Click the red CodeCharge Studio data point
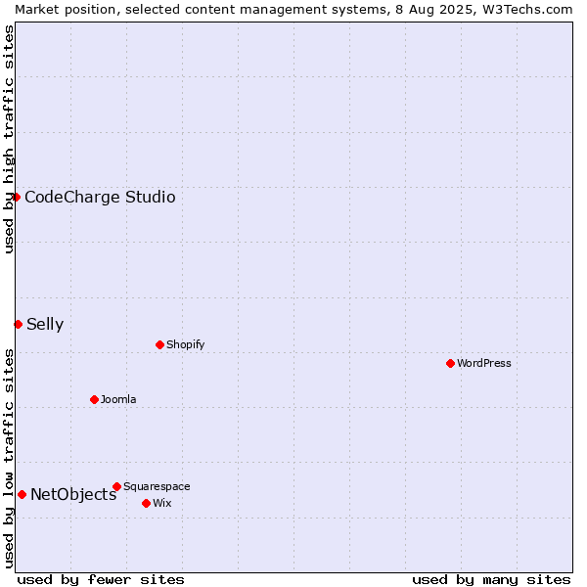The width and height of the screenshot is (587, 587). (16, 198)
